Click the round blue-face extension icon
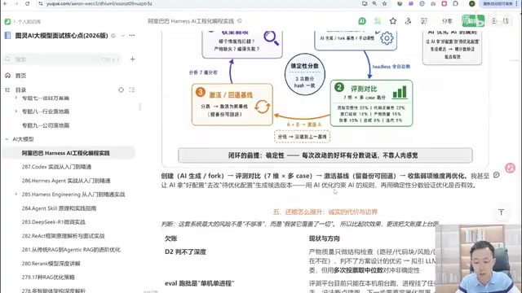This screenshot has height=293, width=522. 422,3
